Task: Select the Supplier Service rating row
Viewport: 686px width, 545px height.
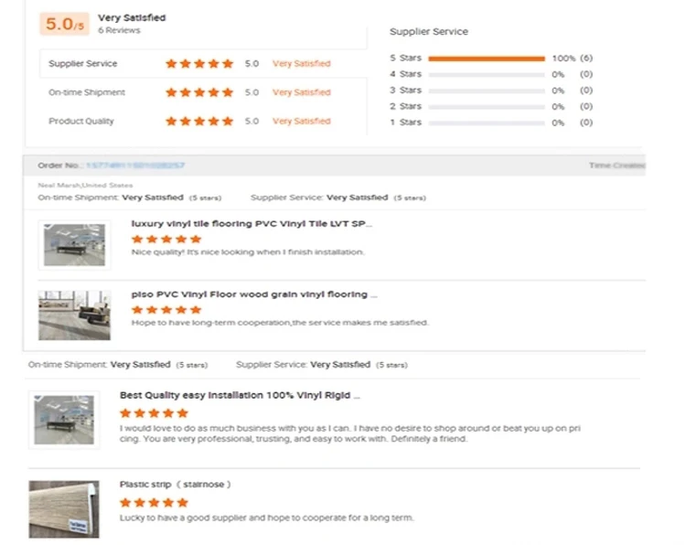Action: point(203,63)
